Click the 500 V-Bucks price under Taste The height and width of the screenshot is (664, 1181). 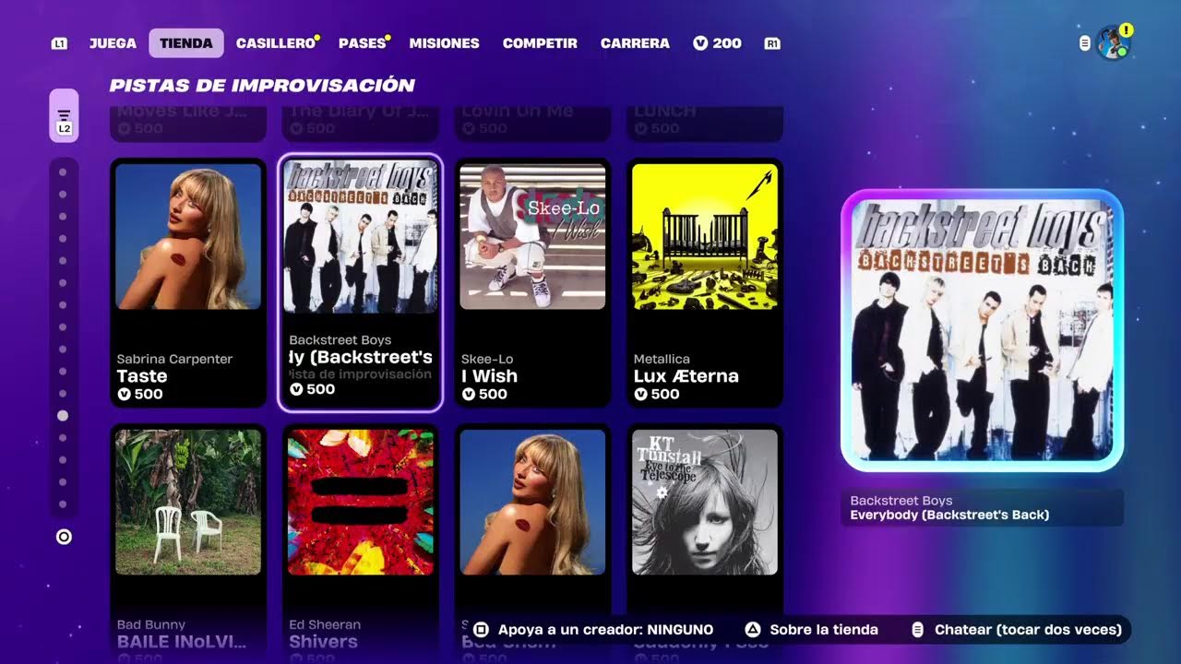click(x=140, y=394)
